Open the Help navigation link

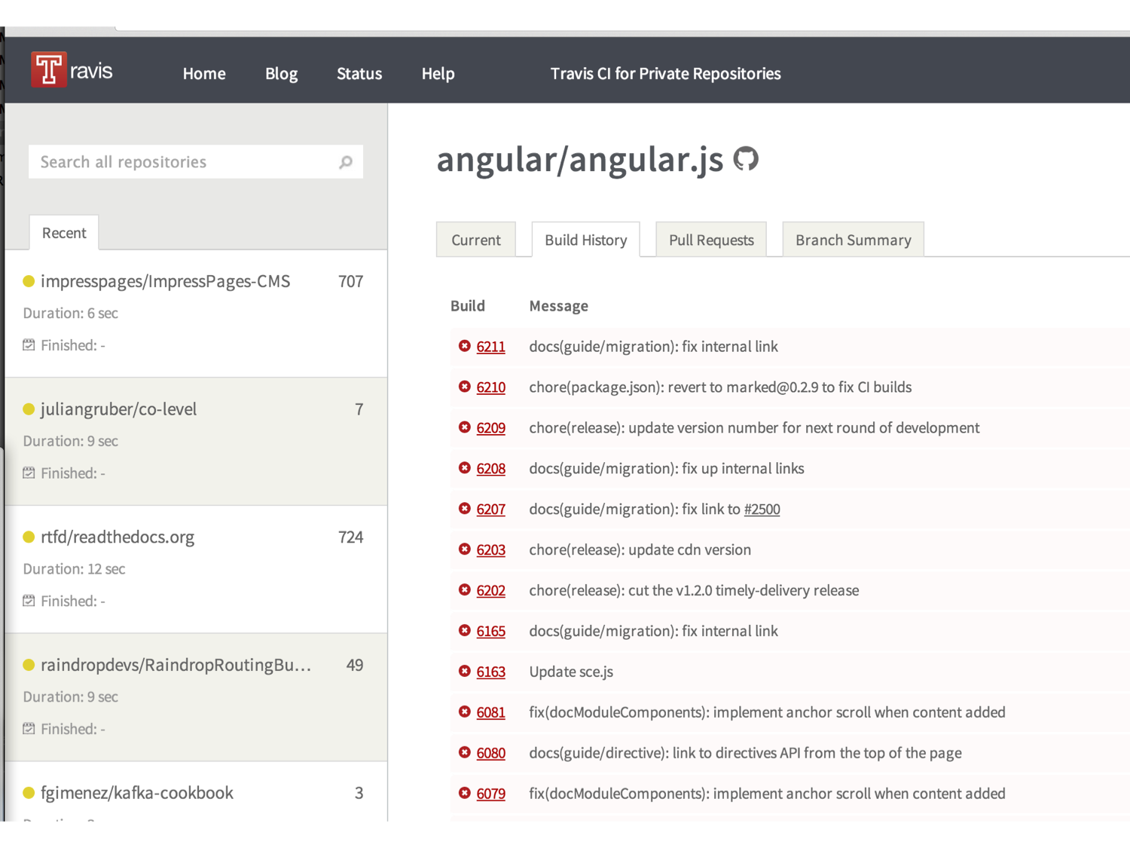tap(438, 74)
